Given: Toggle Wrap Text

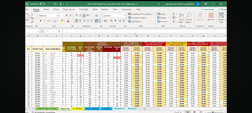Looking at the screenshot, I should click(97, 15).
